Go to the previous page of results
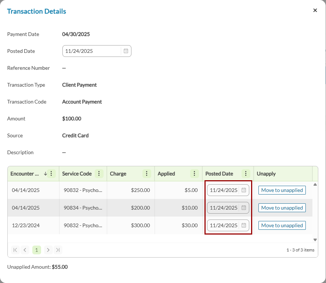 pyautogui.click(x=25, y=250)
